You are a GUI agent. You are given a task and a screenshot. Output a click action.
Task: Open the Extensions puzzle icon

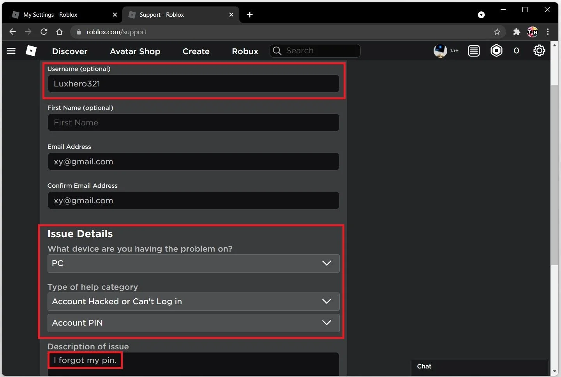517,32
